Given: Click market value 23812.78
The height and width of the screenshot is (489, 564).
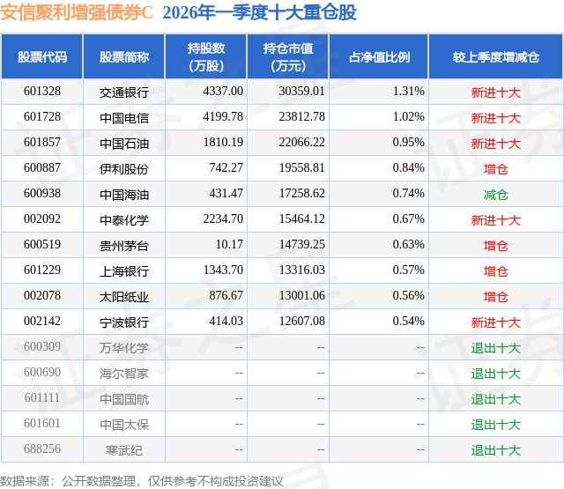Looking at the screenshot, I should 301,117.
